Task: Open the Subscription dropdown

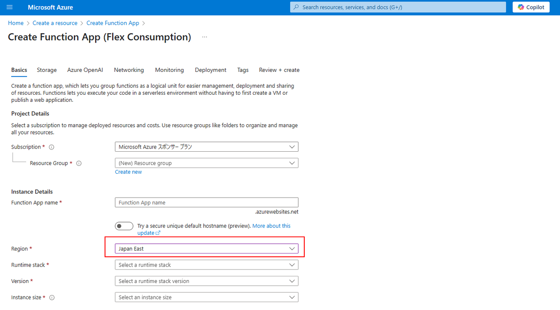Action: click(x=207, y=147)
